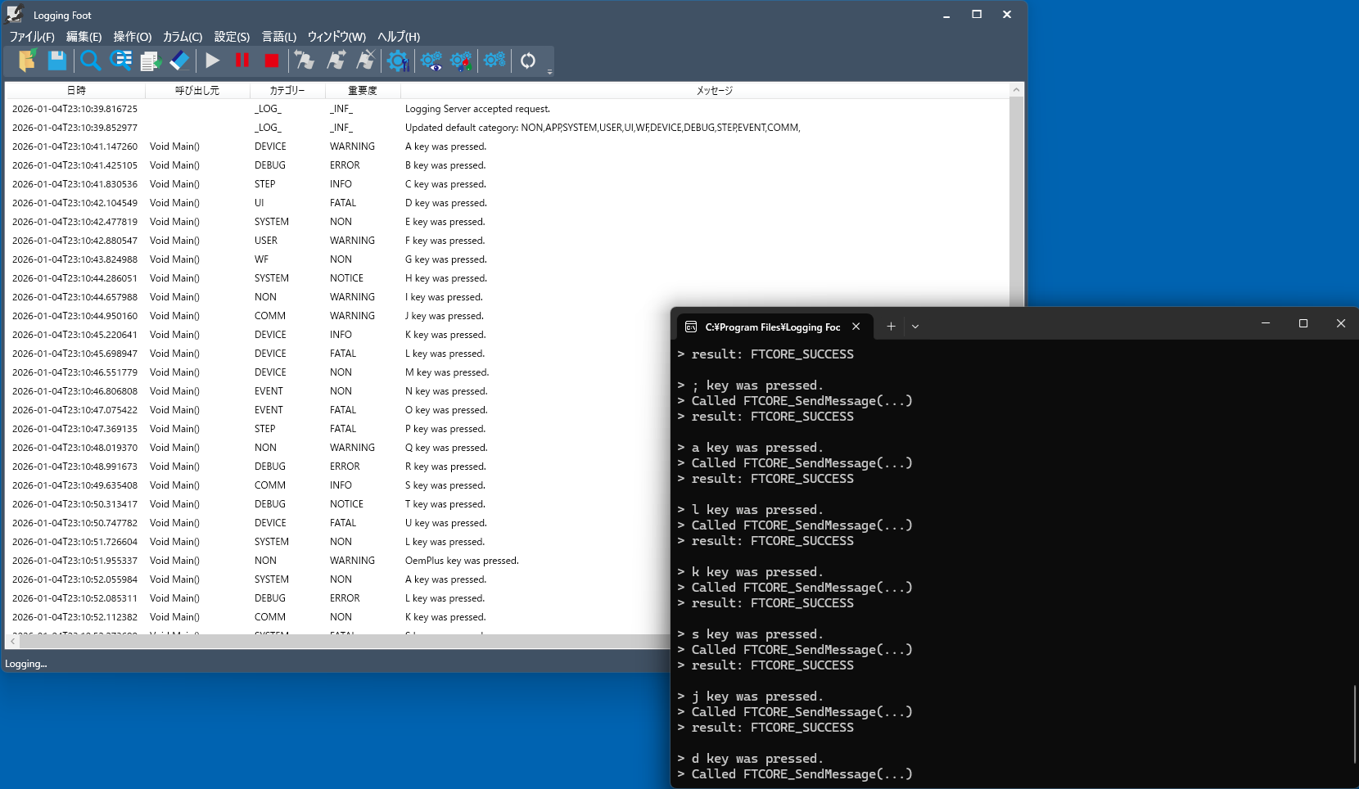Open the ファイル(F) menu
This screenshot has height=789, width=1359.
point(32,37)
